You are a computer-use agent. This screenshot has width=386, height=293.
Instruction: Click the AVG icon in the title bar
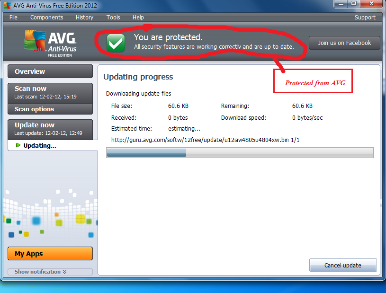7,5
